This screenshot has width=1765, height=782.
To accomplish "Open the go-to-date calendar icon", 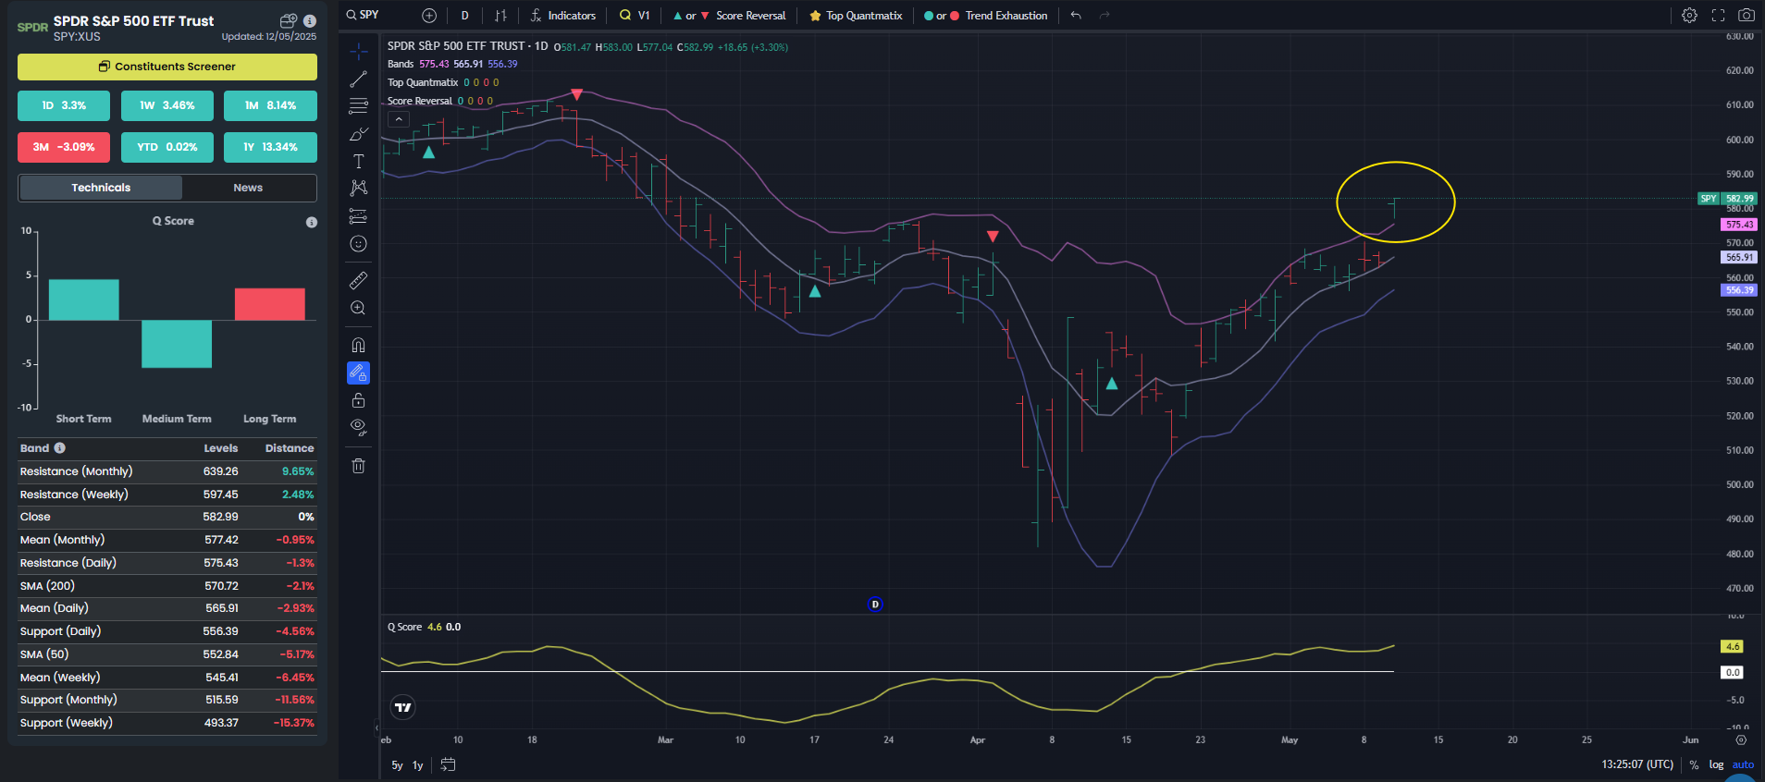I will 449,764.
